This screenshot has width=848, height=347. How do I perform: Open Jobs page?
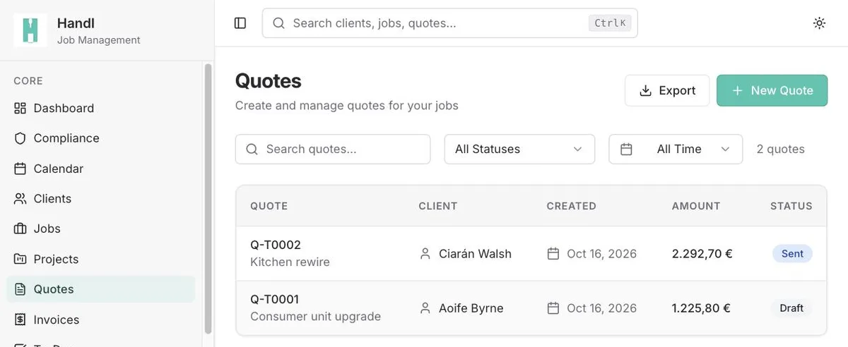100,229
